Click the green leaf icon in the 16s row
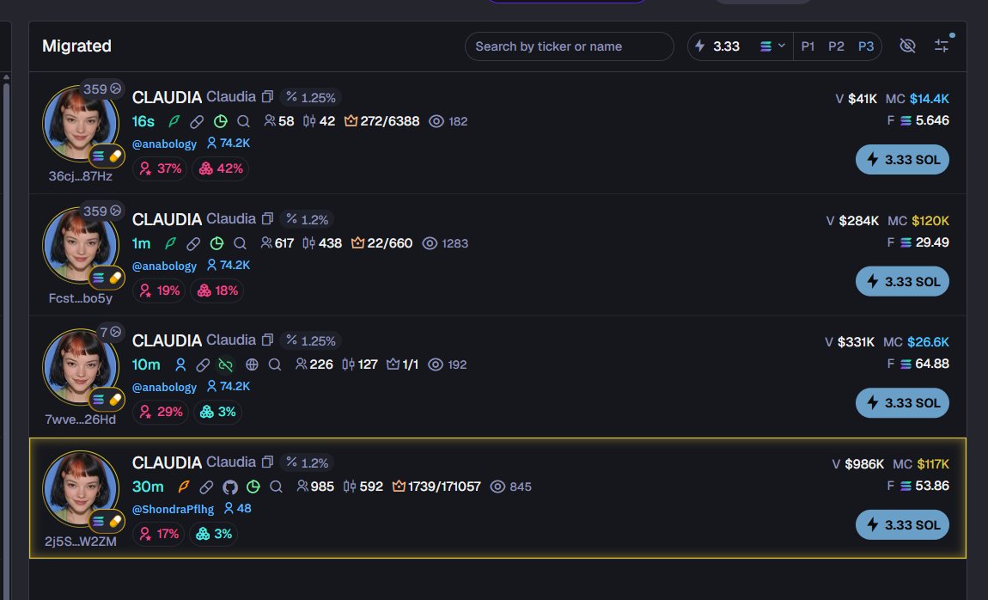 point(174,121)
